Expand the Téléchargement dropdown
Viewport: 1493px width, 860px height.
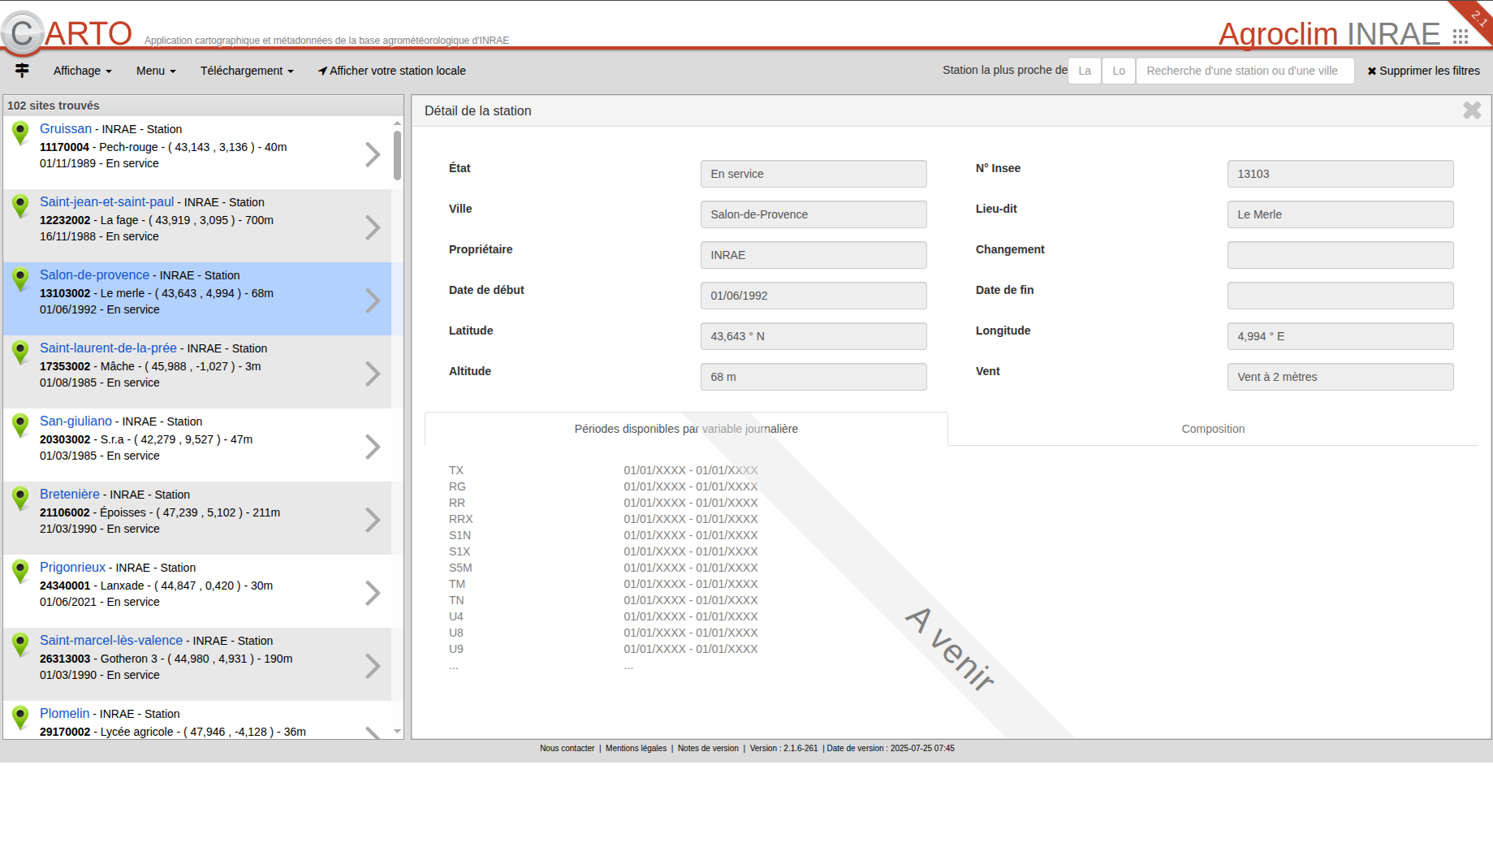(x=246, y=71)
